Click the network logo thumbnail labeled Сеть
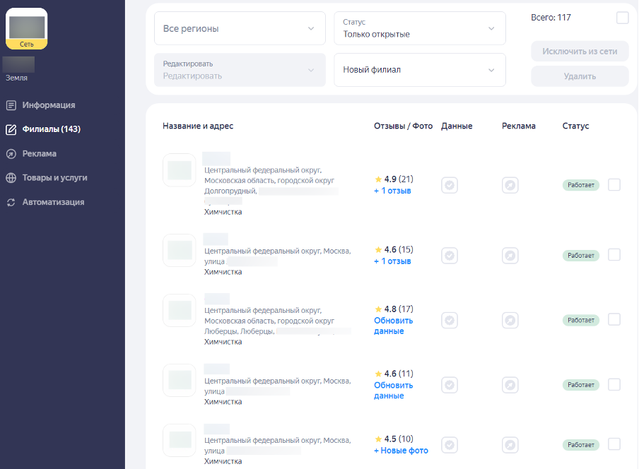Viewport: 639px width, 469px height. click(27, 28)
